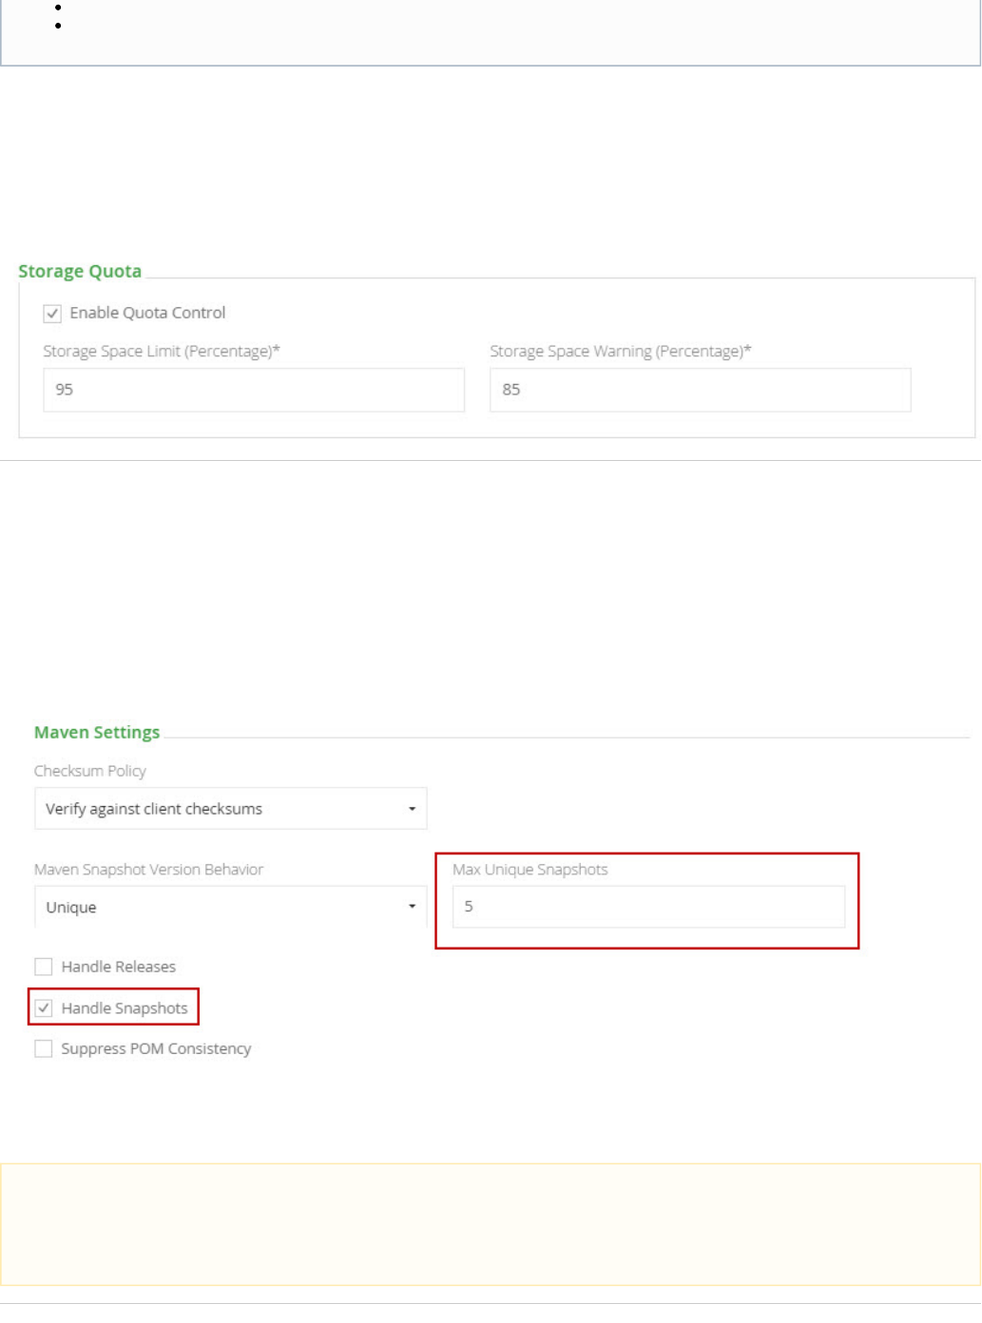The width and height of the screenshot is (982, 1323).
Task: Click the Handle Snapshots label text
Action: [x=125, y=1008]
